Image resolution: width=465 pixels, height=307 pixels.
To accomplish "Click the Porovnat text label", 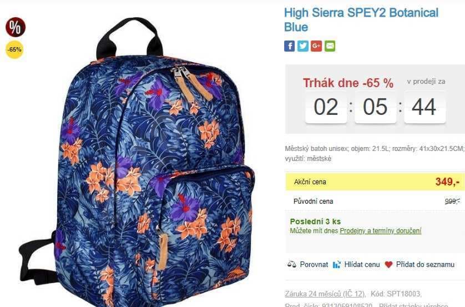I will 314,264.
